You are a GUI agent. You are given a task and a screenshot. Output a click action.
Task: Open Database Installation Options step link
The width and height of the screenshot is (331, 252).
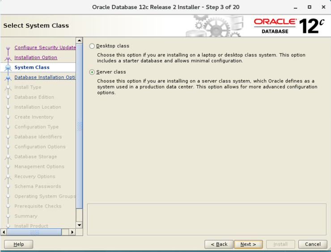(45, 77)
